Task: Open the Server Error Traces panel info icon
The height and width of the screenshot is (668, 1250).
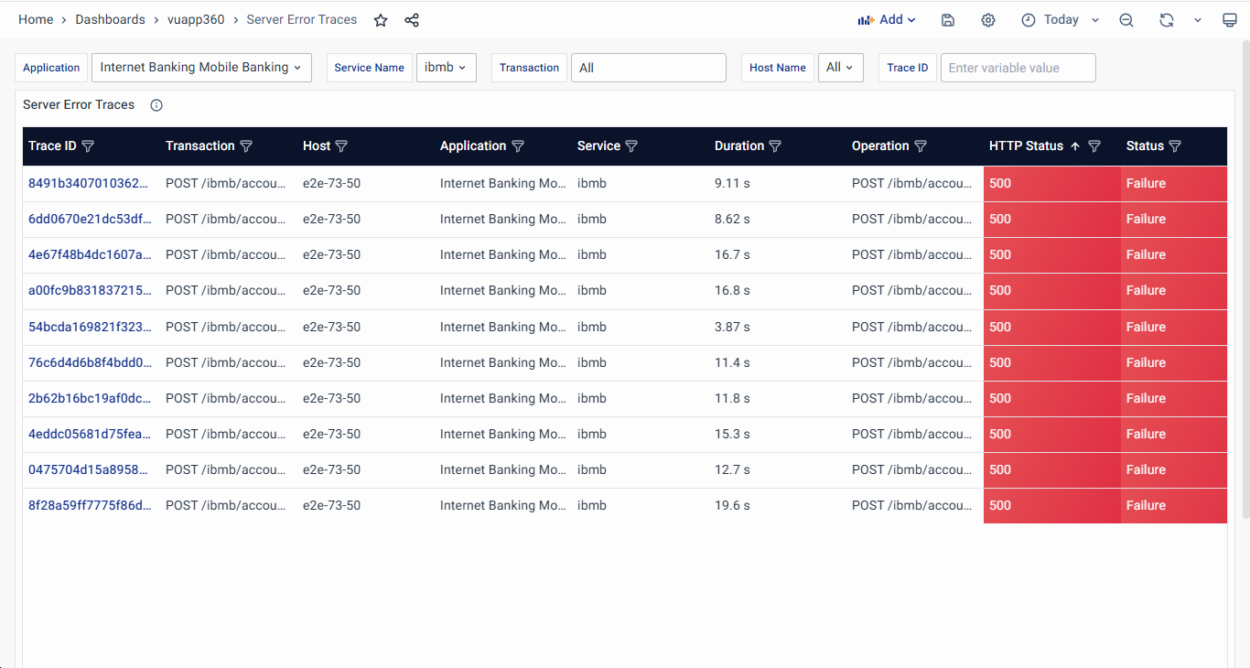Action: 156,105
